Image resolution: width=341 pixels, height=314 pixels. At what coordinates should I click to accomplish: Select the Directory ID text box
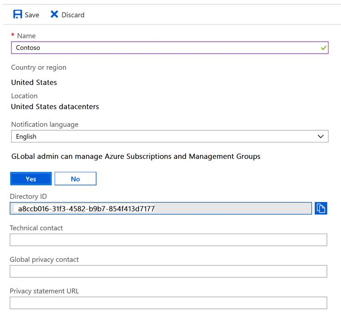161,209
